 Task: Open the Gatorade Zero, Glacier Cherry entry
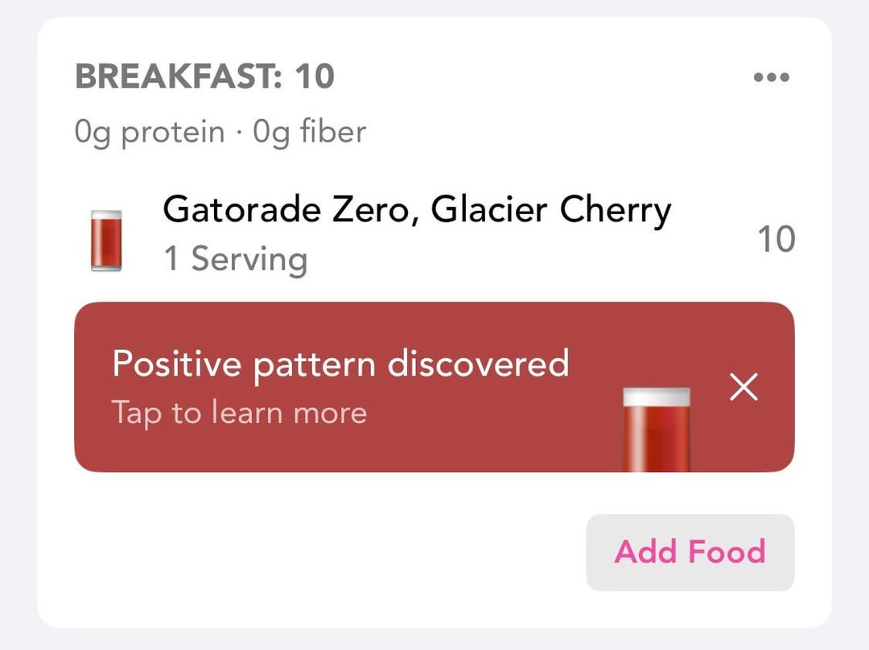416,211
